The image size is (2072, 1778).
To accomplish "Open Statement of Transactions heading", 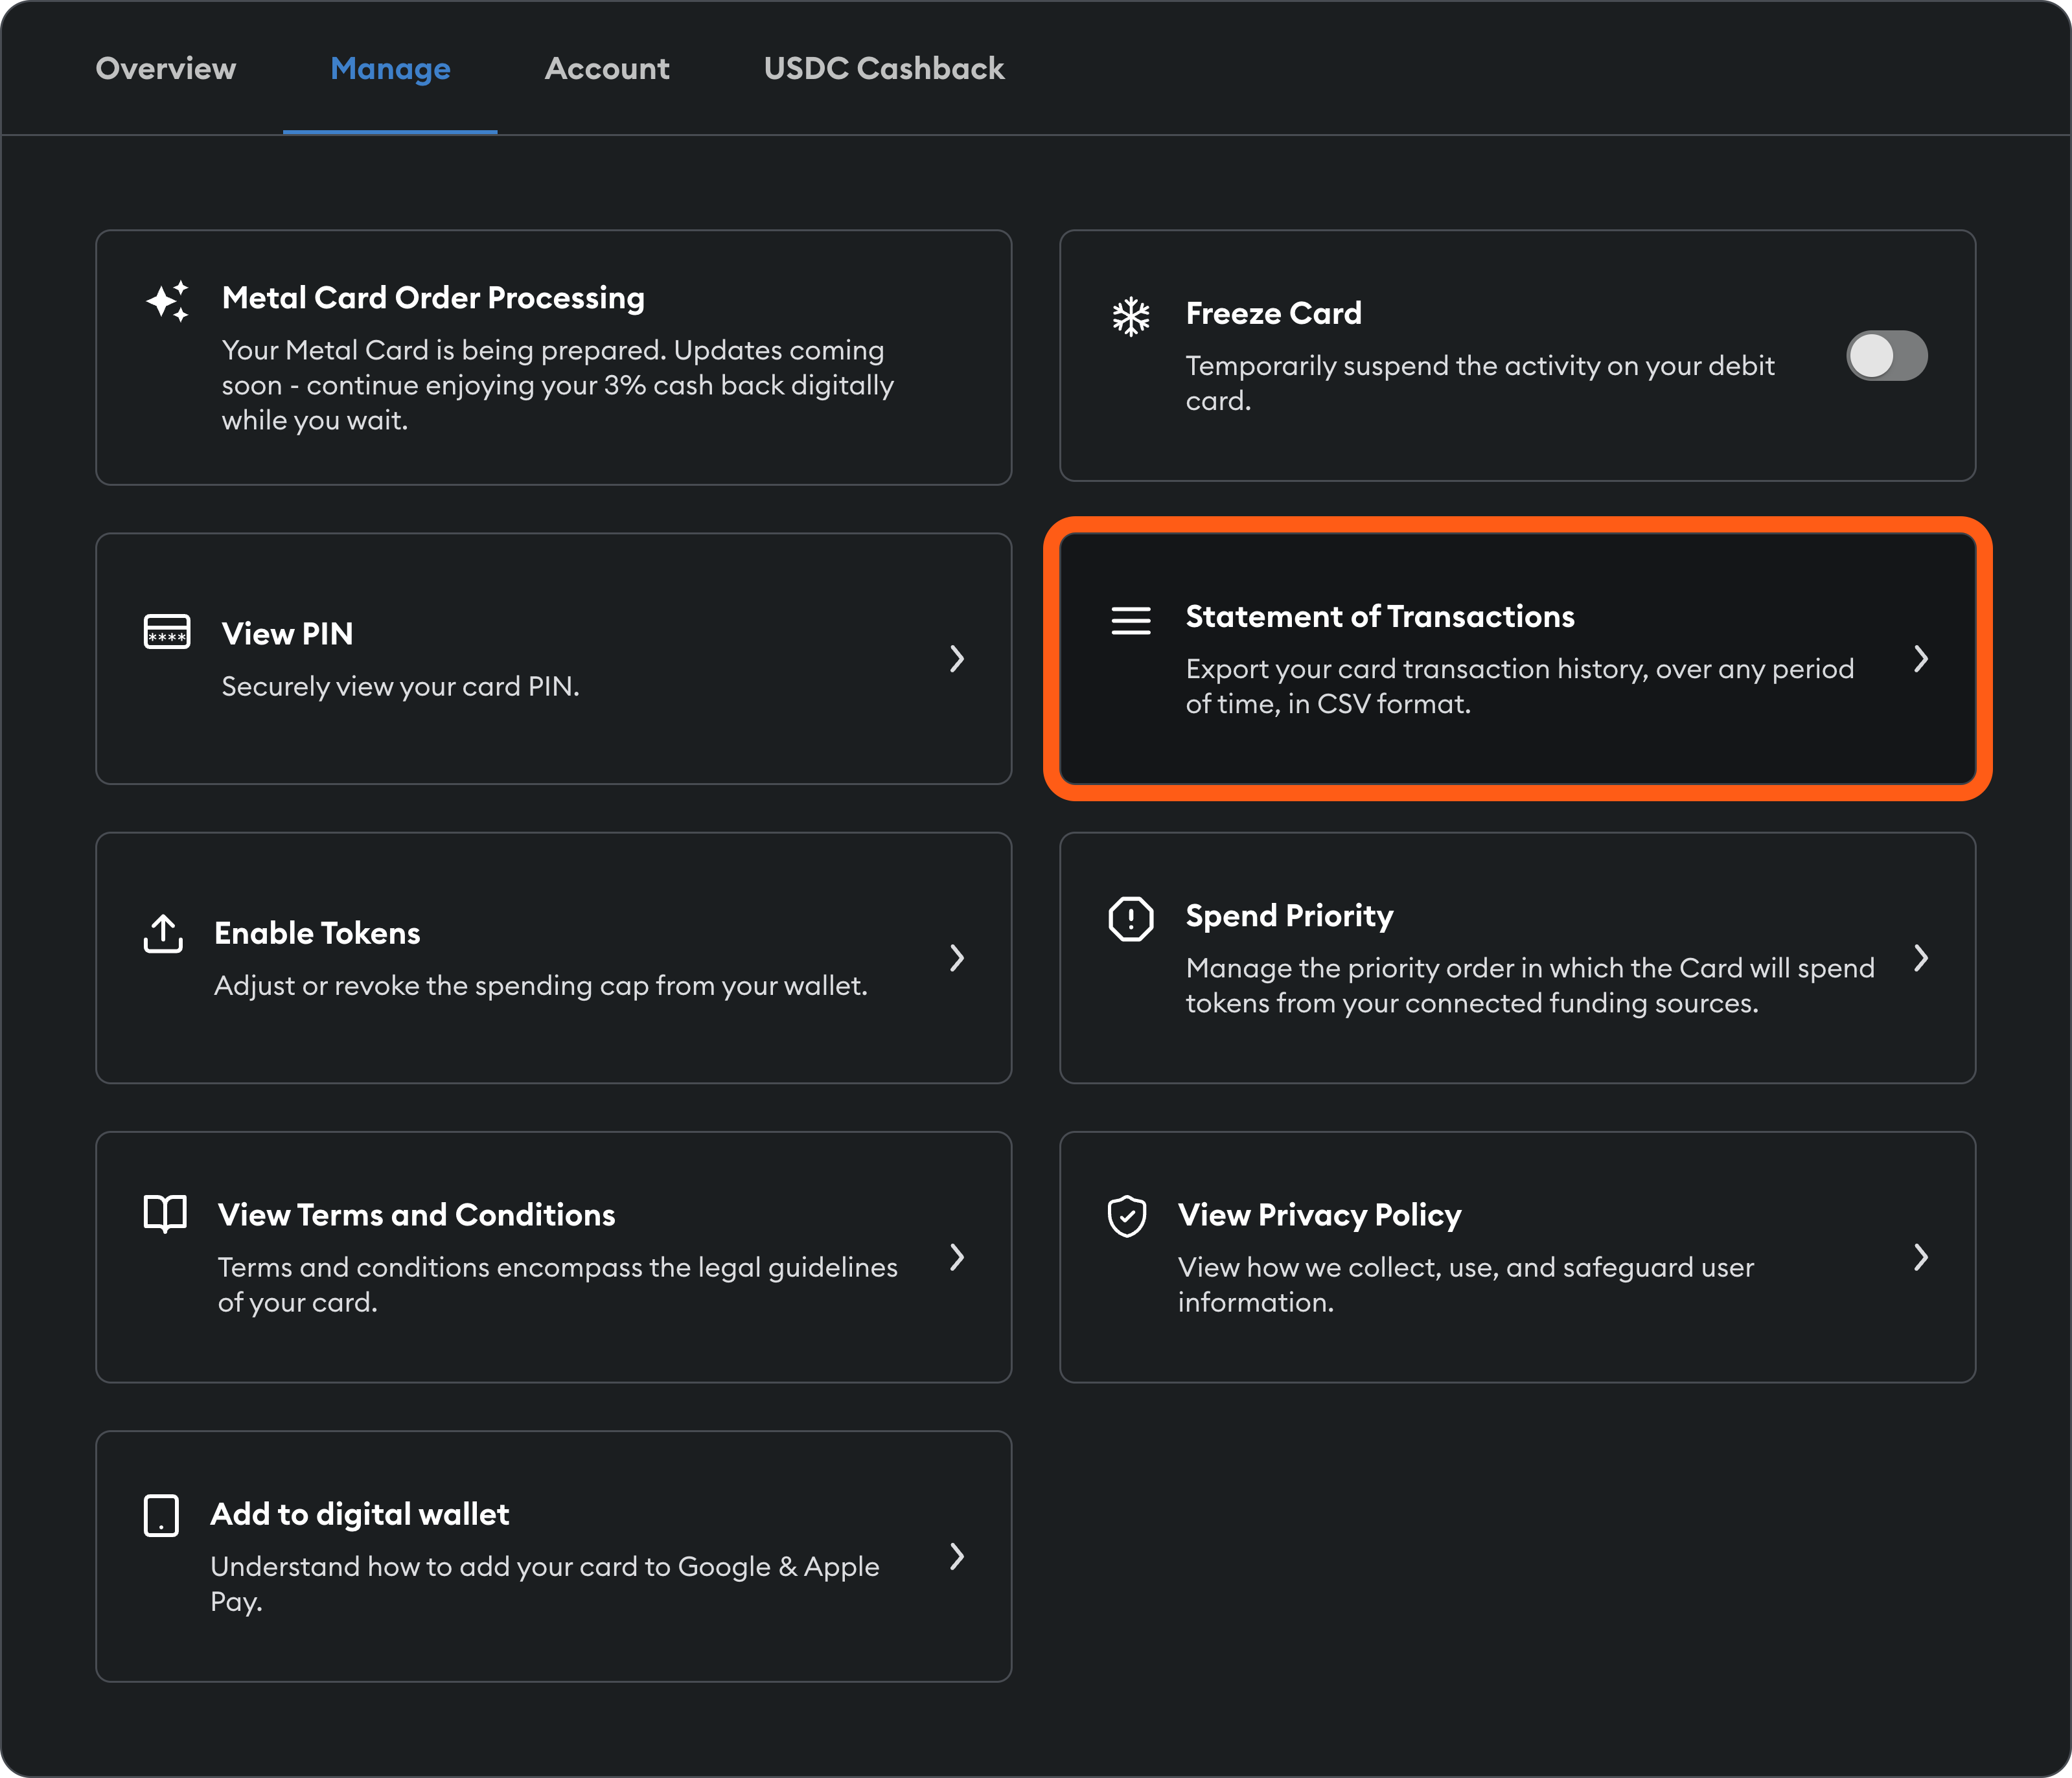I will click(x=1380, y=617).
